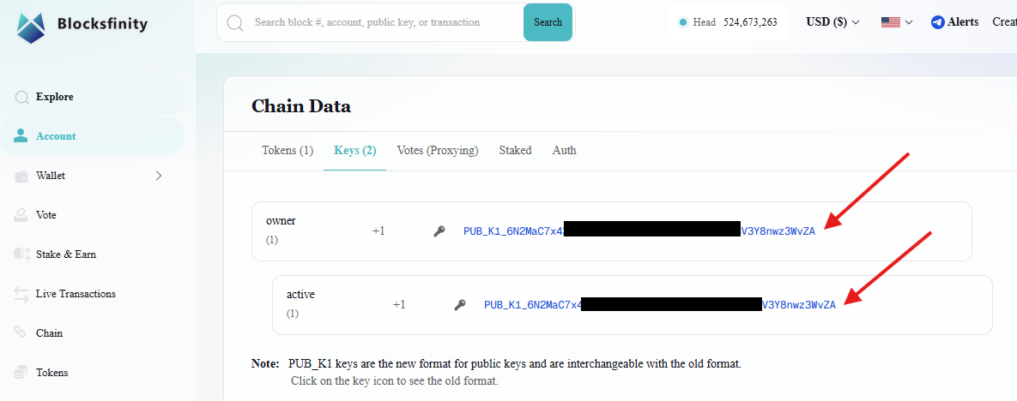This screenshot has height=401, width=1017.
Task: Open the language dropdown arrow beside flag
Action: pos(909,22)
